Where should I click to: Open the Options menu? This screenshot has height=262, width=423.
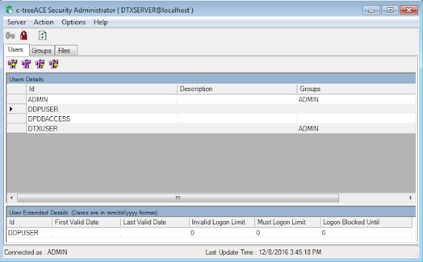[x=73, y=22]
